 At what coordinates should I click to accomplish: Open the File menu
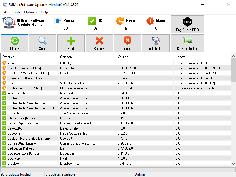point(5,12)
